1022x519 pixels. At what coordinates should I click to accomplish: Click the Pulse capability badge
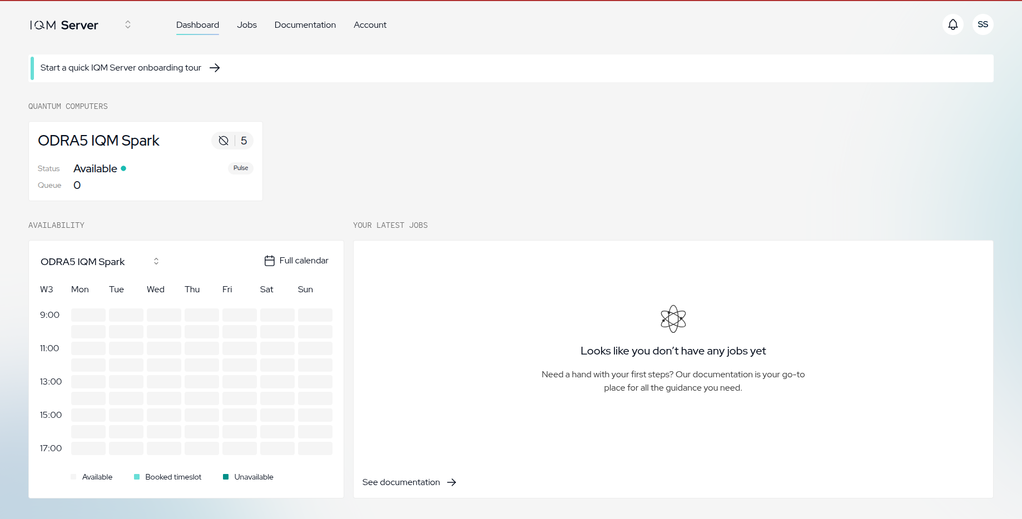coord(240,168)
